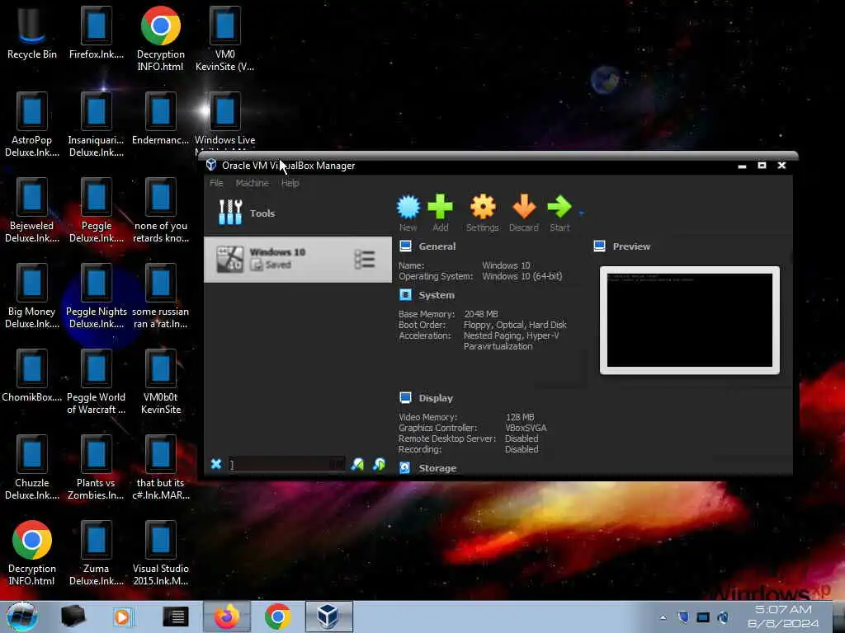The width and height of the screenshot is (845, 633).
Task: Click Boot Order Floppy, Optical, Hard Disk
Action: click(x=515, y=325)
